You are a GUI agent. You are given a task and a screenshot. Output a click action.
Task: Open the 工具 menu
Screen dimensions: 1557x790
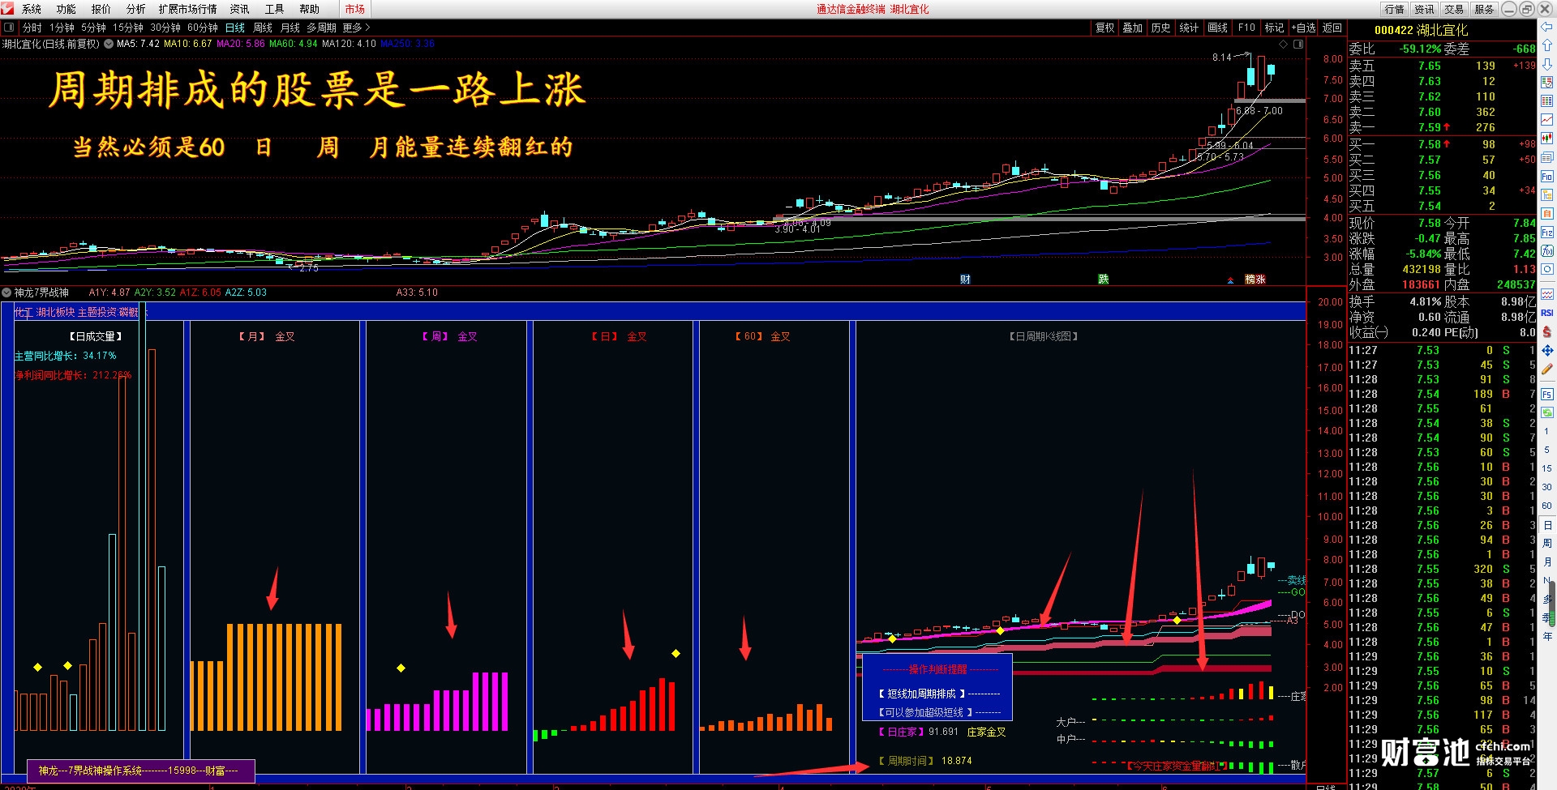[275, 9]
